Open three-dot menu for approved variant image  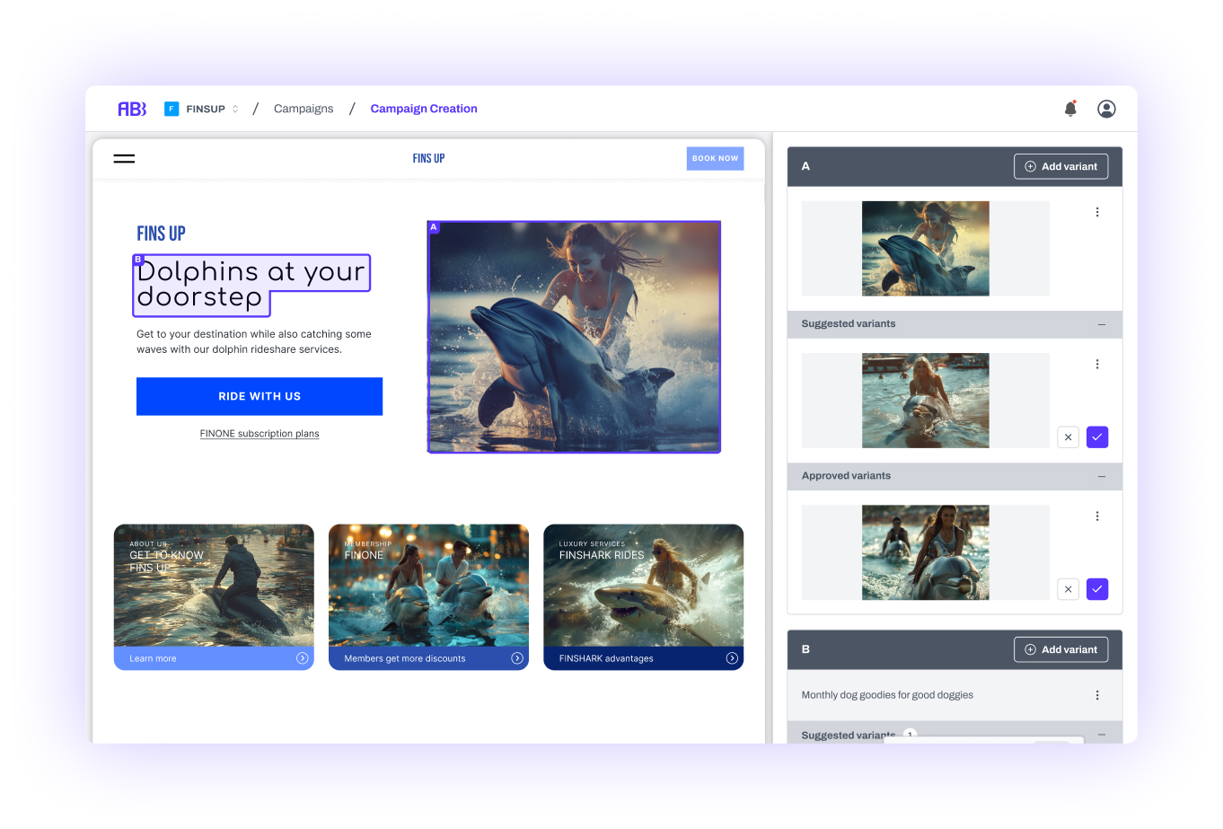pos(1096,516)
